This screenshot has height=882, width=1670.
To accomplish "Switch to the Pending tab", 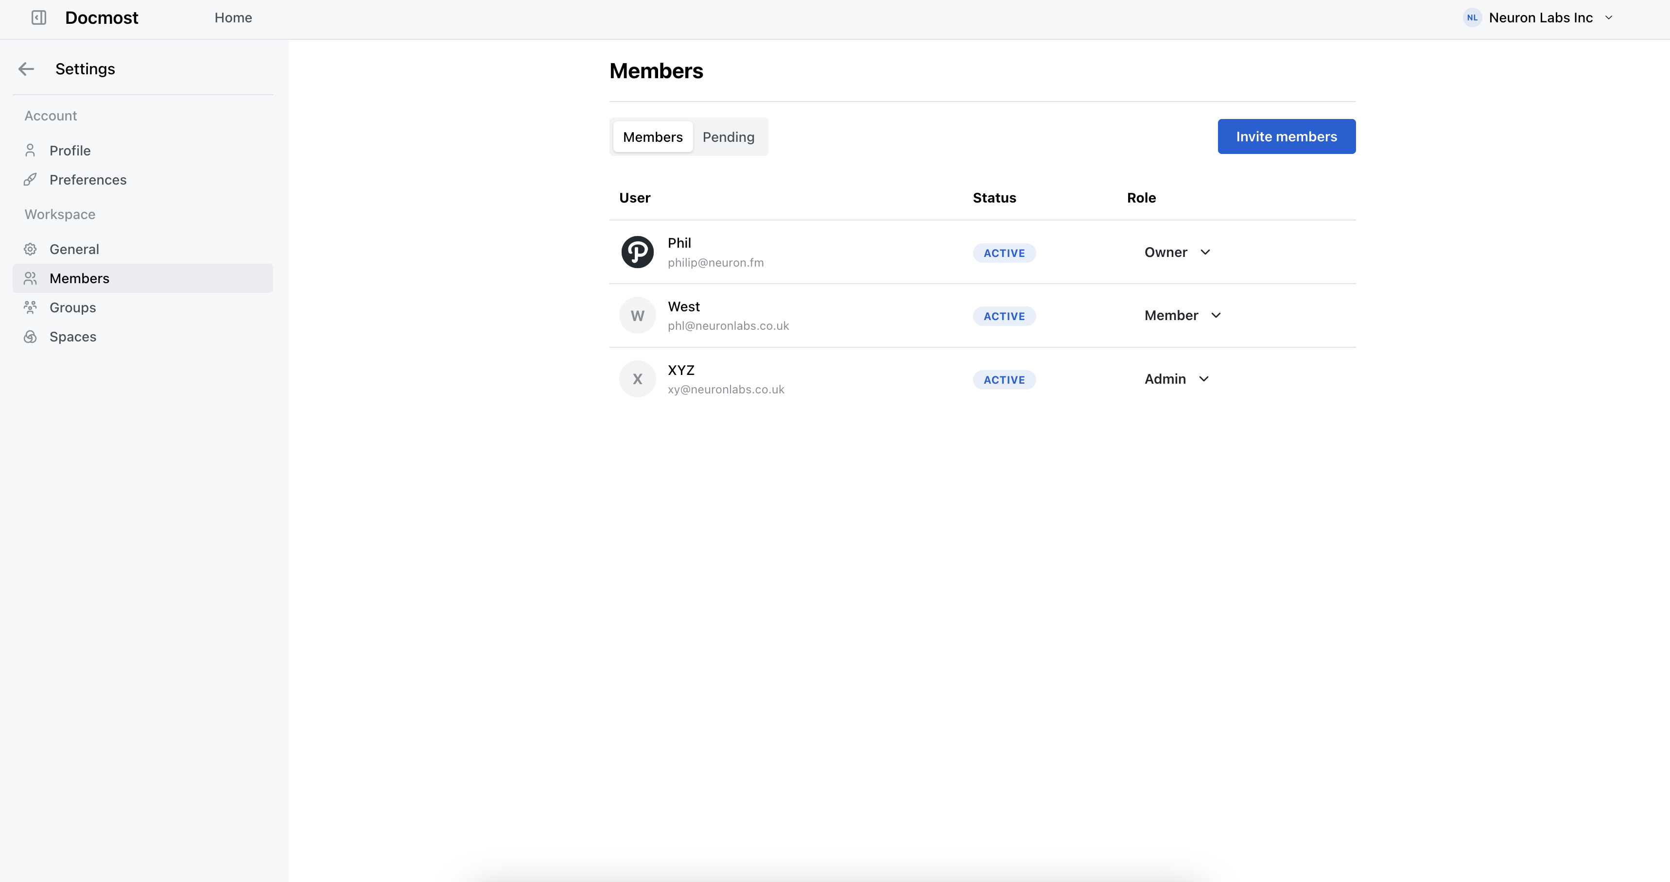I will [x=728, y=137].
